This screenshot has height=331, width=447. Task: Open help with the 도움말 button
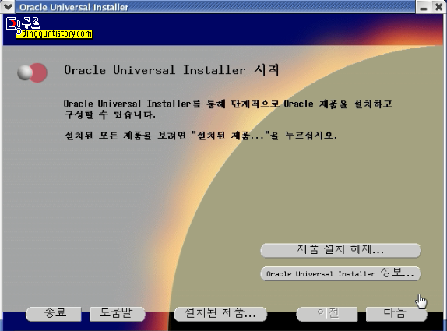(117, 314)
